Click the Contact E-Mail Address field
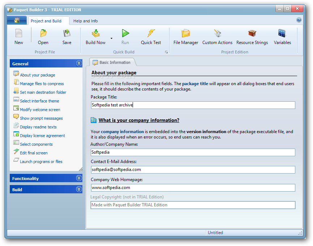Screen dimensions: 313x246 coord(193,170)
